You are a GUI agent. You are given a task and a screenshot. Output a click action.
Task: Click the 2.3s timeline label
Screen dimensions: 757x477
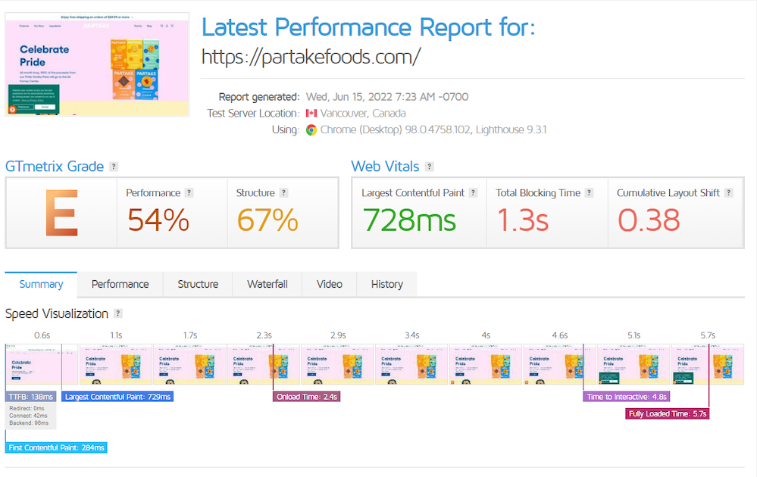click(264, 335)
